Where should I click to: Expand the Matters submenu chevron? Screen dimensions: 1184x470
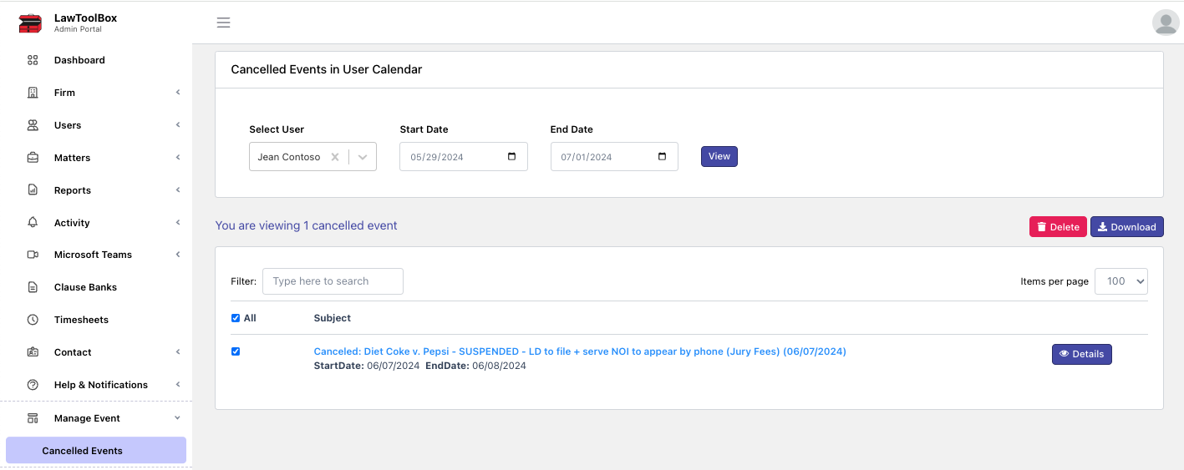(178, 158)
